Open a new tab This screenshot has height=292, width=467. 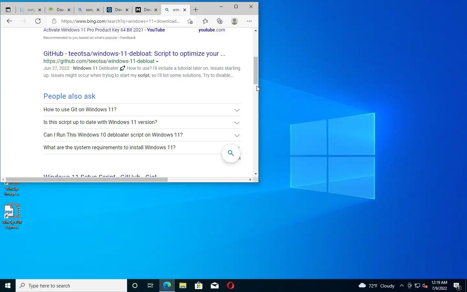click(x=196, y=10)
